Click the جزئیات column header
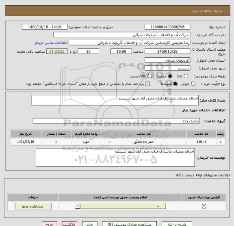The height and width of the screenshot is (226, 234). pyautogui.click(x=33, y=197)
